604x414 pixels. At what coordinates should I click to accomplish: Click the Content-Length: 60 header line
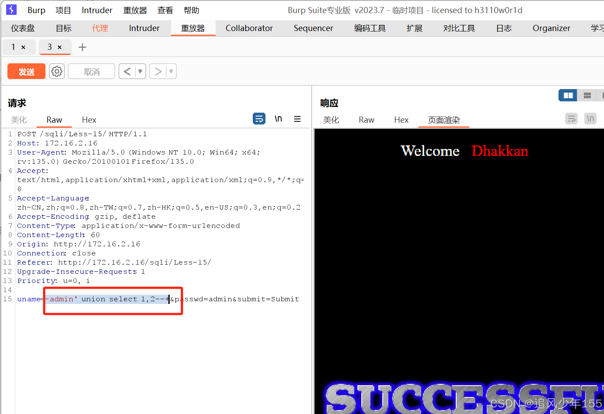pos(59,235)
